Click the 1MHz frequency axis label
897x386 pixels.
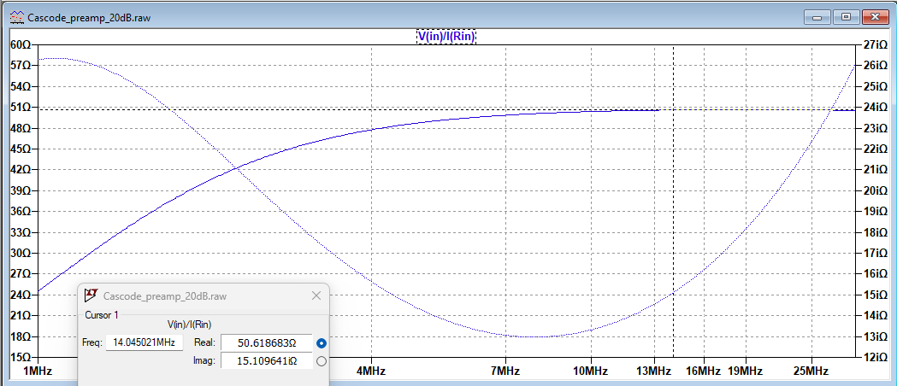pos(38,371)
